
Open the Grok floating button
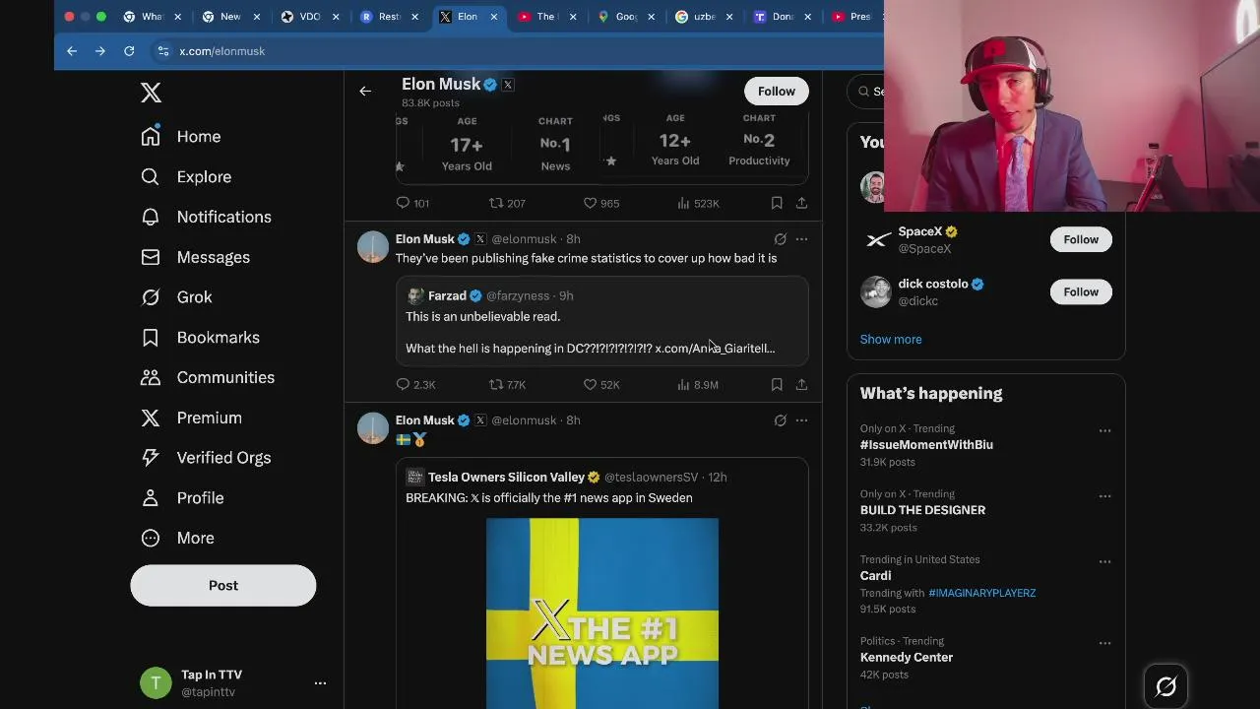pos(1165,686)
